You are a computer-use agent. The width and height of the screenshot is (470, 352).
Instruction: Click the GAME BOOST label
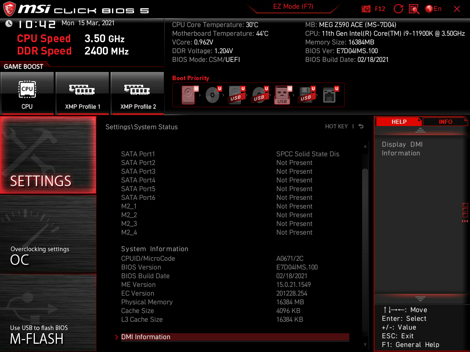tap(23, 66)
